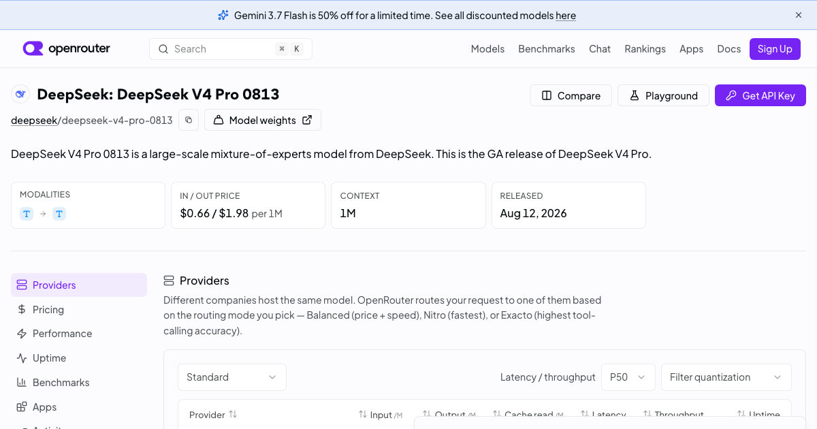This screenshot has width=817, height=429.
Task: Follow the 'here' discounted models link
Action: coord(566,15)
